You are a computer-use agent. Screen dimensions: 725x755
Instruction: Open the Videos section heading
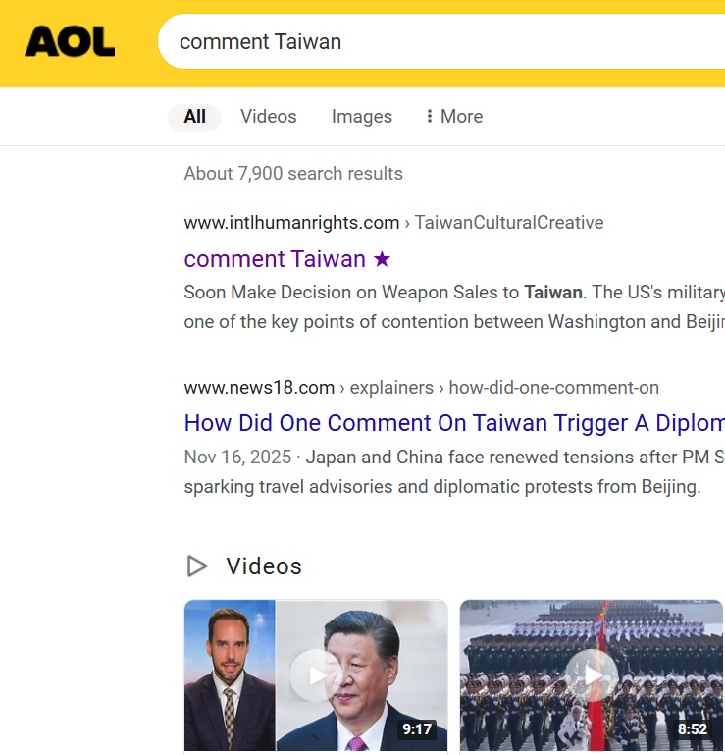pos(264,566)
